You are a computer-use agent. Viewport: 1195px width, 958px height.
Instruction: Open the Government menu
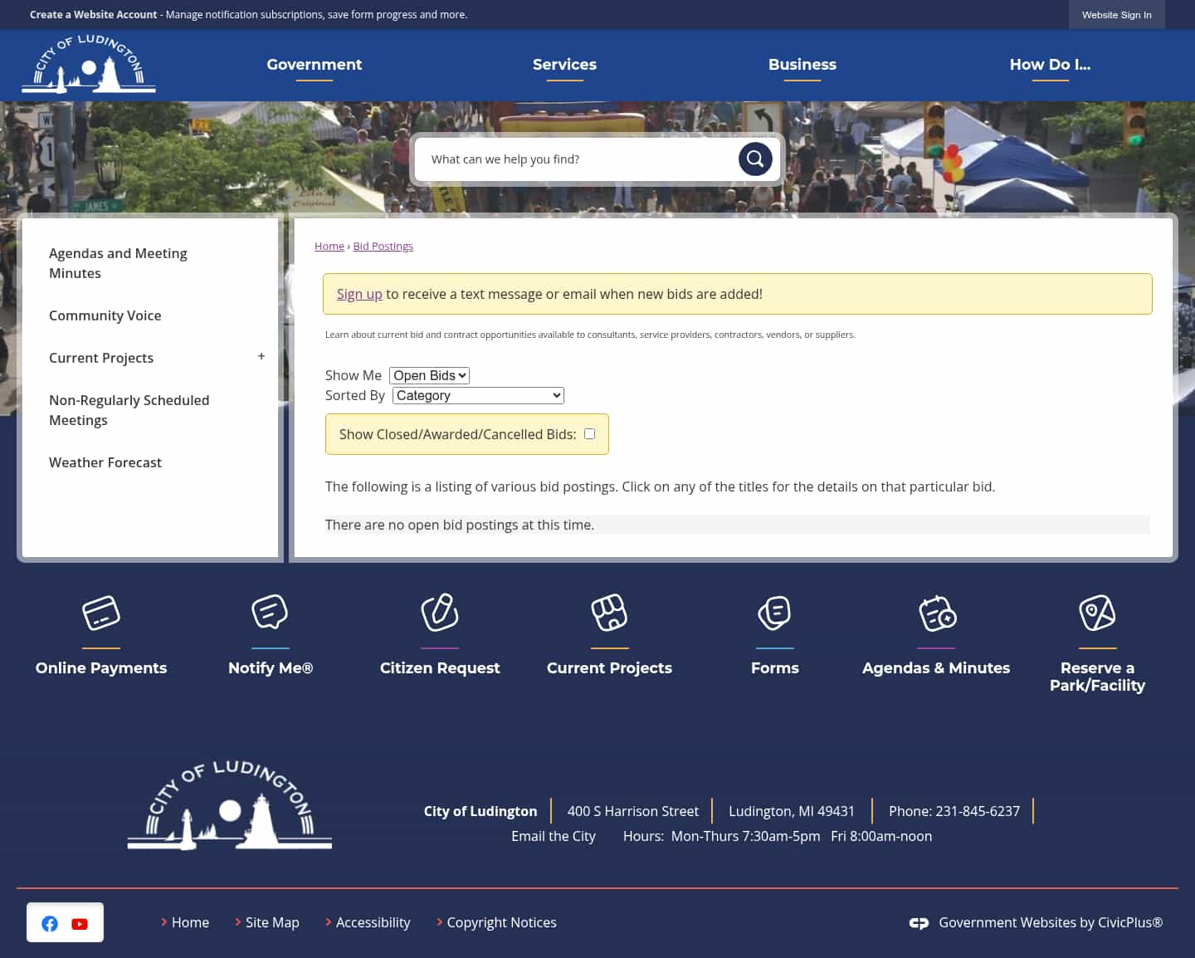click(315, 65)
